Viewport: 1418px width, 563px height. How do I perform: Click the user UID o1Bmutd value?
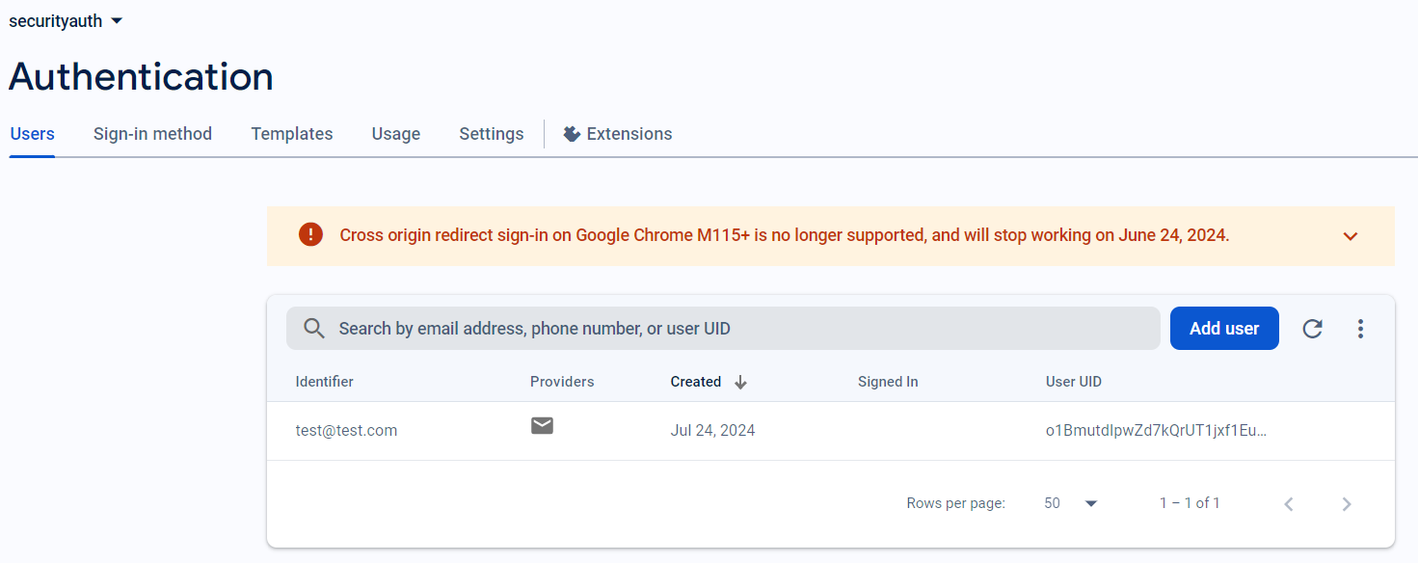coord(1156,431)
